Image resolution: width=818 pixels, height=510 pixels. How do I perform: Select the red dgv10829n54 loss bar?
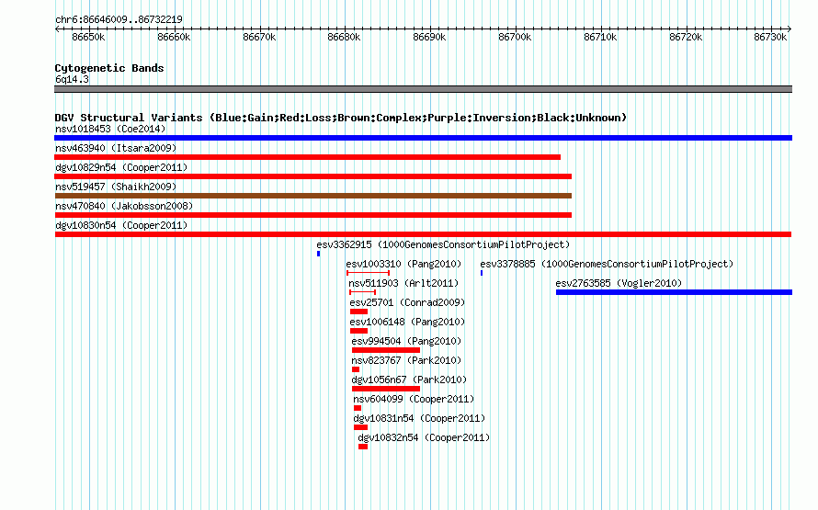[x=313, y=176]
